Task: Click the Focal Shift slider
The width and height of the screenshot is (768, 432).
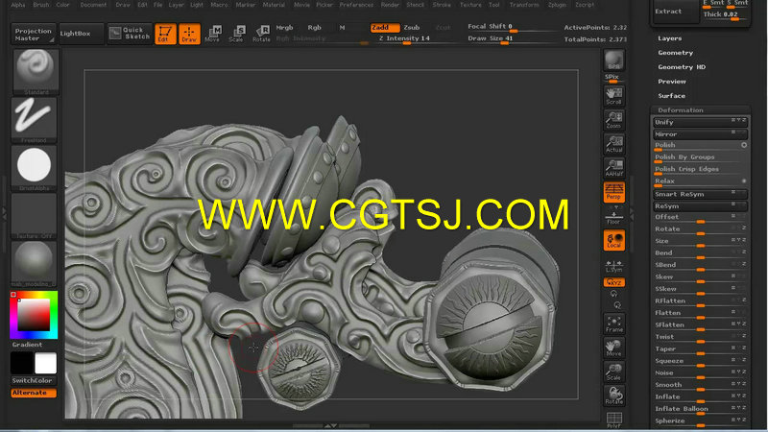Action: coord(511,27)
